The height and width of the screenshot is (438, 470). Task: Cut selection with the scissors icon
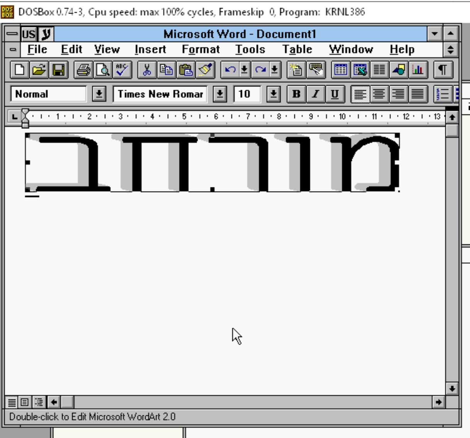147,70
